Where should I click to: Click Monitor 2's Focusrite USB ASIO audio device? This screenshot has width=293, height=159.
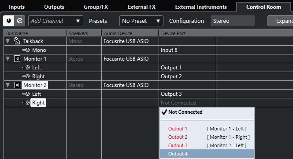coord(130,85)
